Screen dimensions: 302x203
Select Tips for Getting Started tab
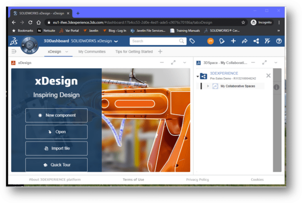click(134, 51)
